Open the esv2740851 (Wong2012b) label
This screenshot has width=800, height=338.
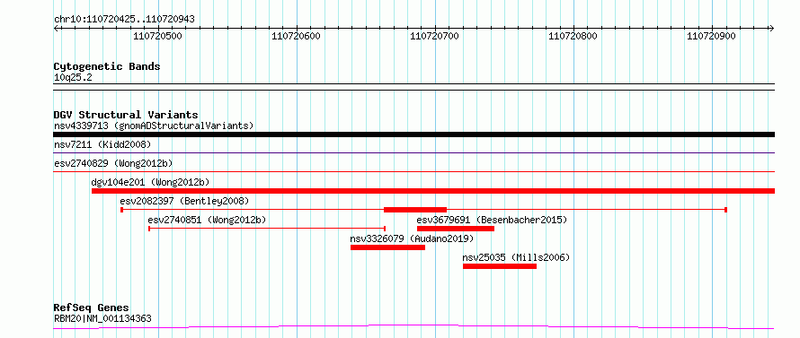tap(207, 220)
